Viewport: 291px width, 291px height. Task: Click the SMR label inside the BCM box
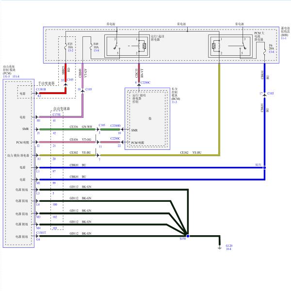point(134,130)
